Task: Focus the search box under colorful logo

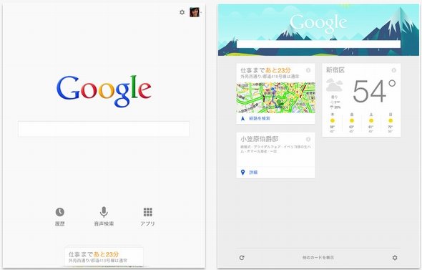Action: [x=104, y=129]
